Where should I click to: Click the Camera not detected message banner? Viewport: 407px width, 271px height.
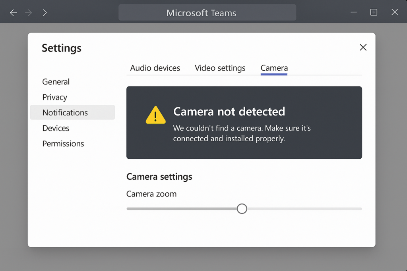tap(244, 123)
